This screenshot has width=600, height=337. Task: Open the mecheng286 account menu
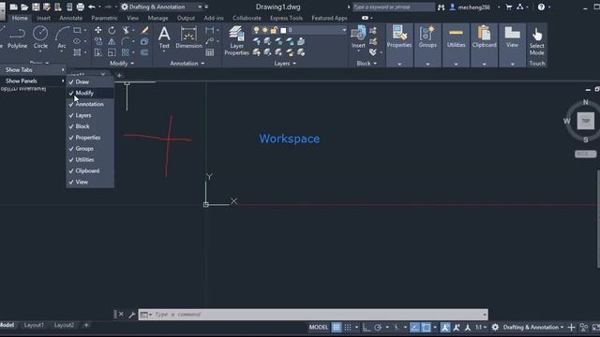click(474, 7)
